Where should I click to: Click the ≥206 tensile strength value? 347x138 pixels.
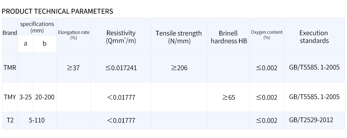tap(179, 68)
